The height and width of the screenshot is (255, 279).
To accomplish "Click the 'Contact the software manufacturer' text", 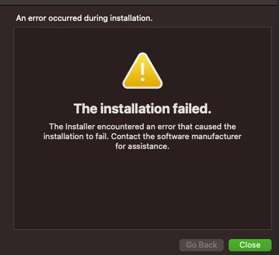I will (176, 137).
